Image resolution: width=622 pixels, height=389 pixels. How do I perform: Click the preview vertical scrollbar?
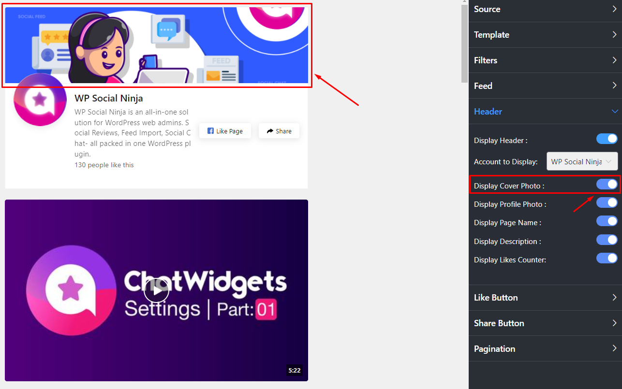point(464,43)
